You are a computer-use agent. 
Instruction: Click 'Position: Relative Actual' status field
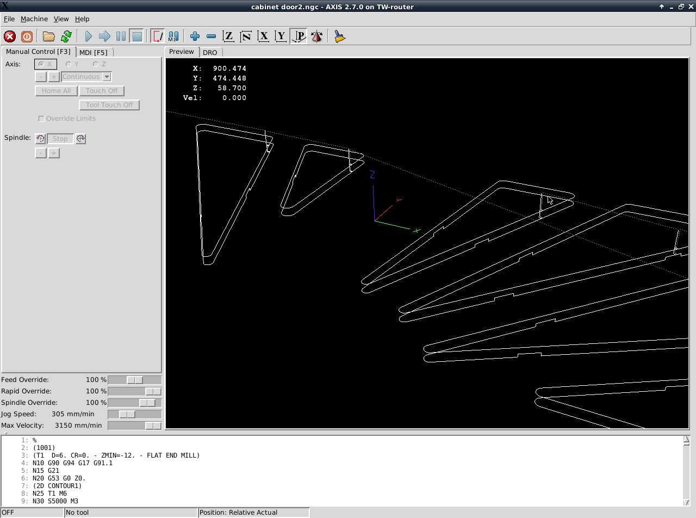point(254,513)
